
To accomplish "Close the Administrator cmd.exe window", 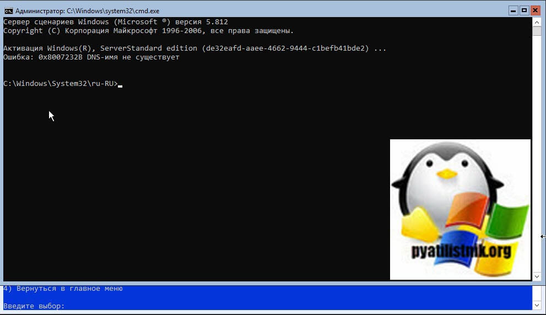I will [x=535, y=10].
